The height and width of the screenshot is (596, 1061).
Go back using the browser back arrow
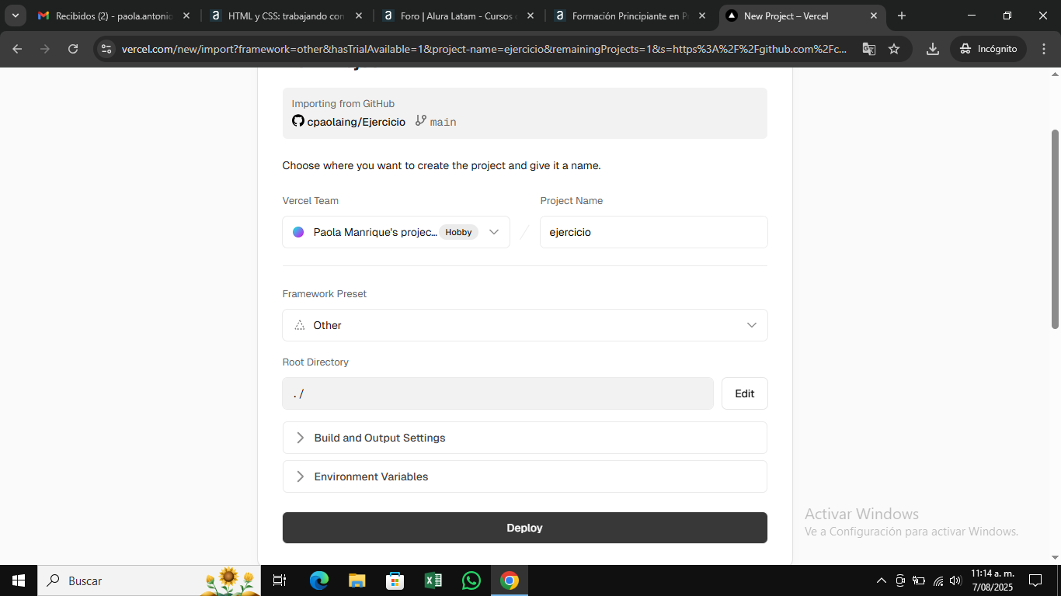coord(17,49)
